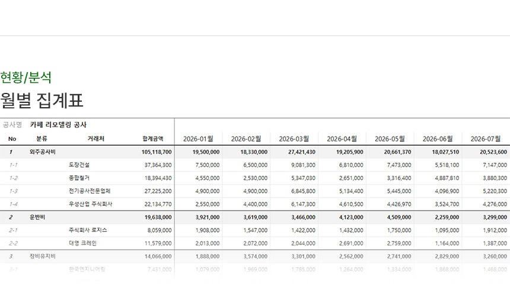
Task: Click the No column header
Action: click(12, 139)
